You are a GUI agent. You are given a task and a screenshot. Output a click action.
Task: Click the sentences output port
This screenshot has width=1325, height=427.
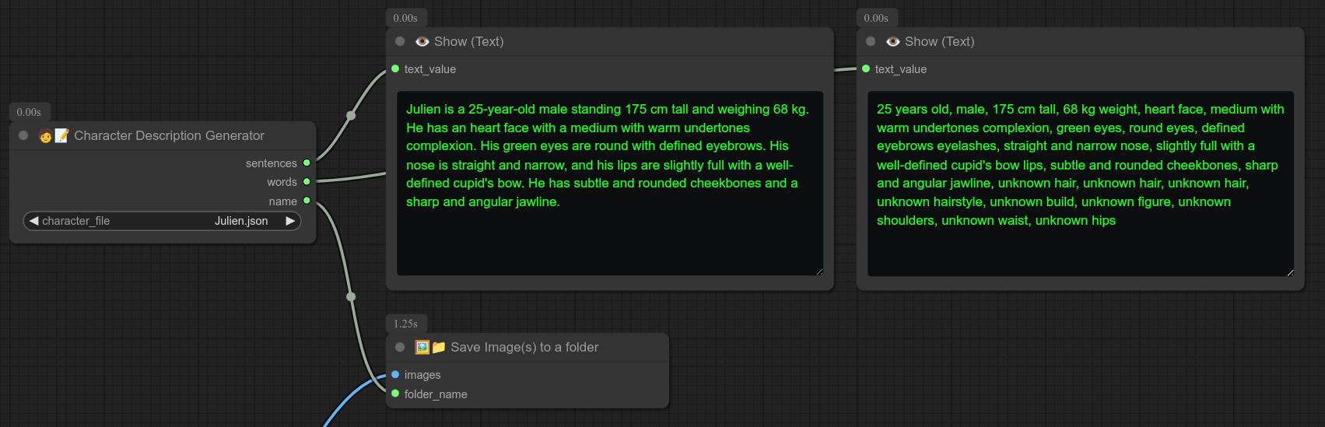307,163
